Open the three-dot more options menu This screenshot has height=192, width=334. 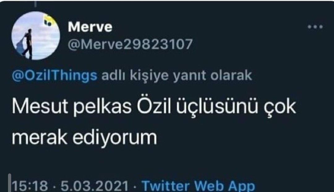[x=315, y=27]
